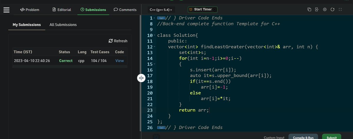Screen dimensions: 353x139
Task: Open editor settings gear
Action: pyautogui.click(x=325, y=10)
